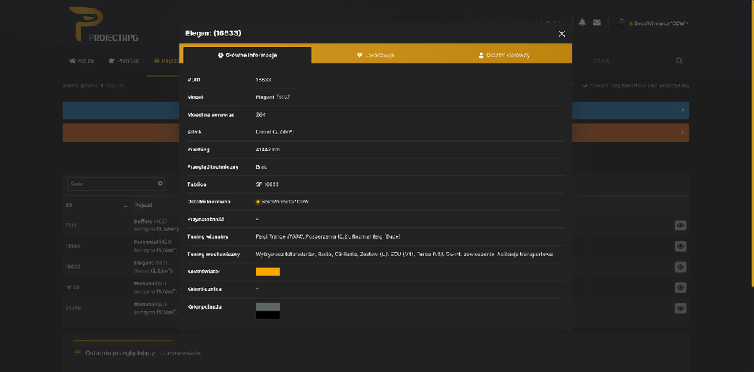Screen dimensions: 754x372
Task: Click the Pojazdy breadcrumb link
Action: [x=115, y=85]
